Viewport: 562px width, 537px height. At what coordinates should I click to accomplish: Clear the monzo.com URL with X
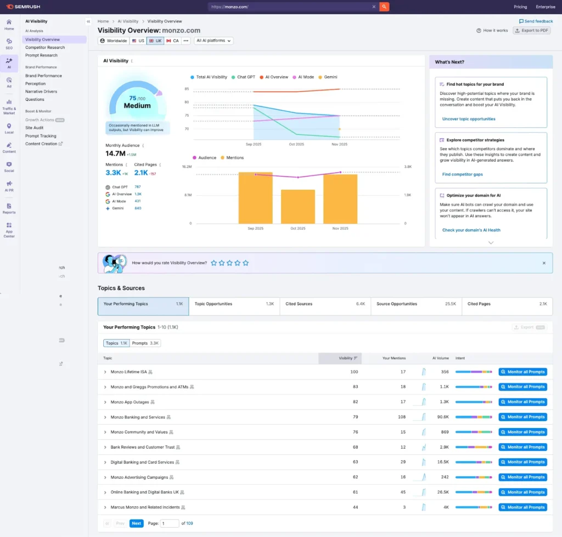pyautogui.click(x=373, y=7)
